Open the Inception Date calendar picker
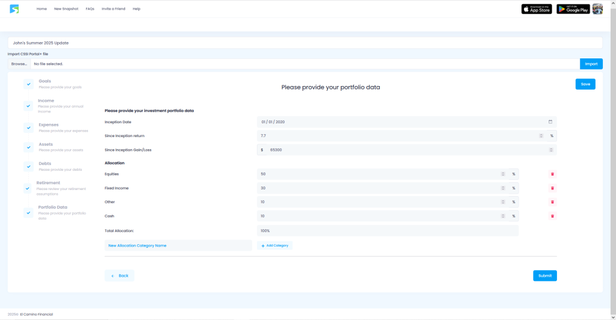Viewport: 616px width, 320px height. coord(550,122)
